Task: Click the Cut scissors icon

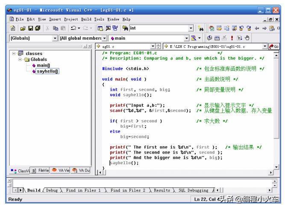Action: tap(47, 28)
